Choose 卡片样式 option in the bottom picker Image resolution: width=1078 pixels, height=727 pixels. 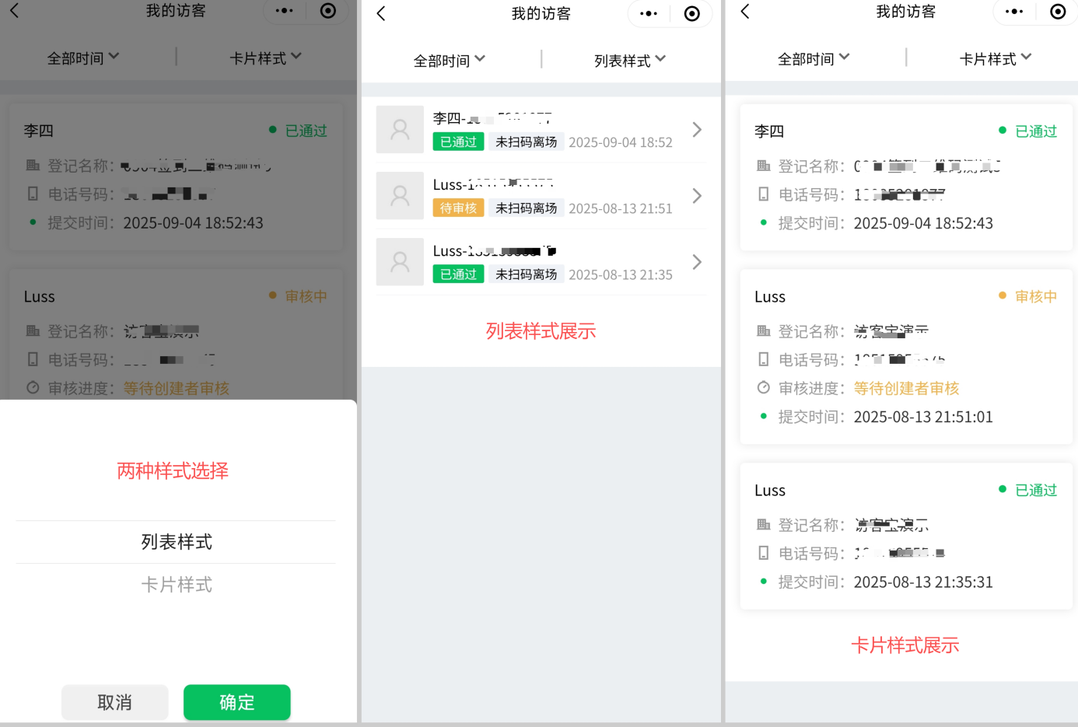[177, 585]
